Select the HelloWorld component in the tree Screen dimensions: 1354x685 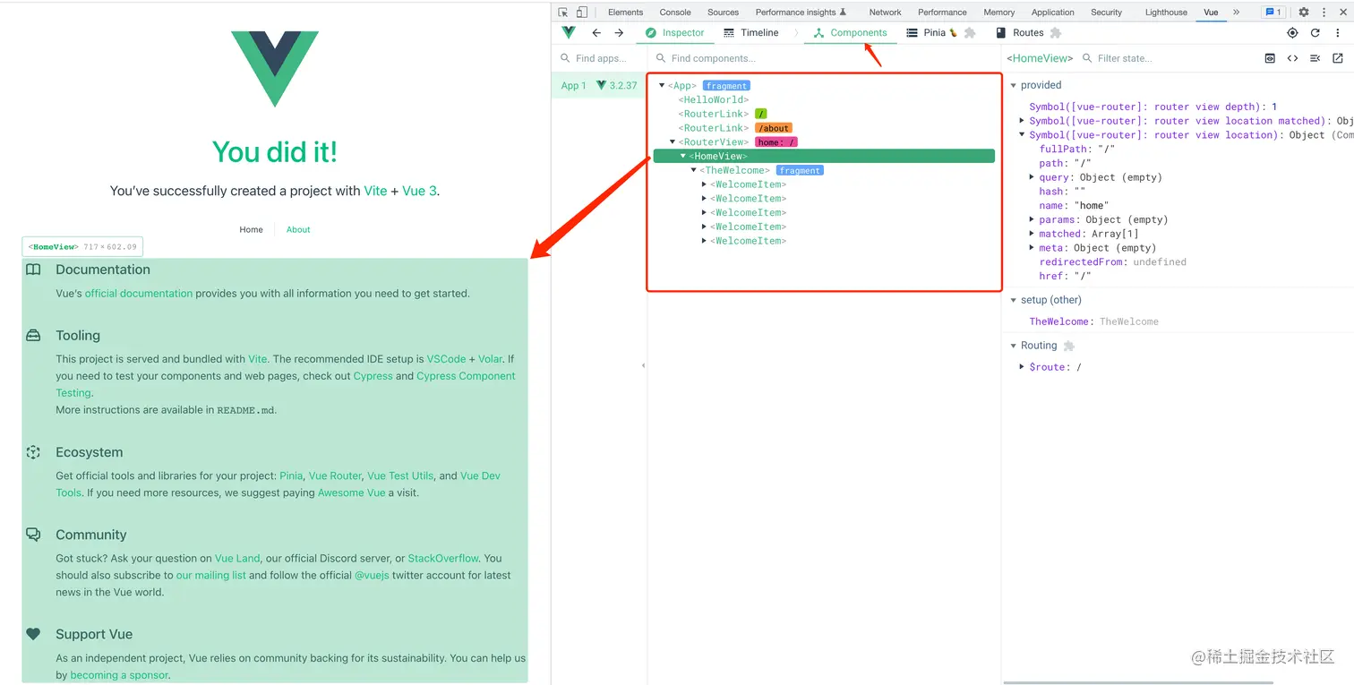click(714, 100)
